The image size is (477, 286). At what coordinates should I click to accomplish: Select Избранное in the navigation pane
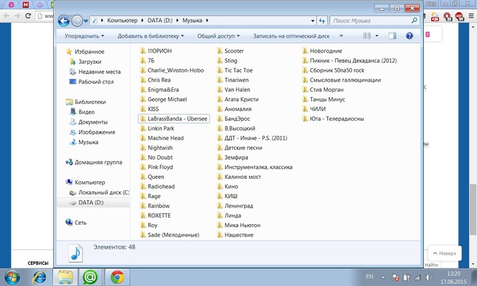tap(89, 51)
